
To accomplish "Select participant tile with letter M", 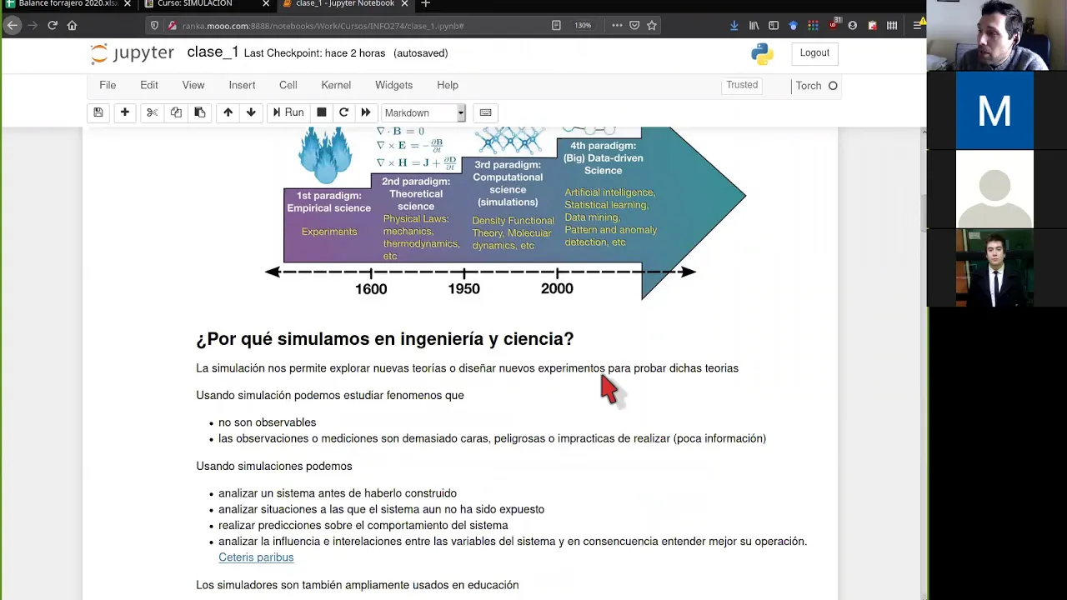I will coord(994,111).
